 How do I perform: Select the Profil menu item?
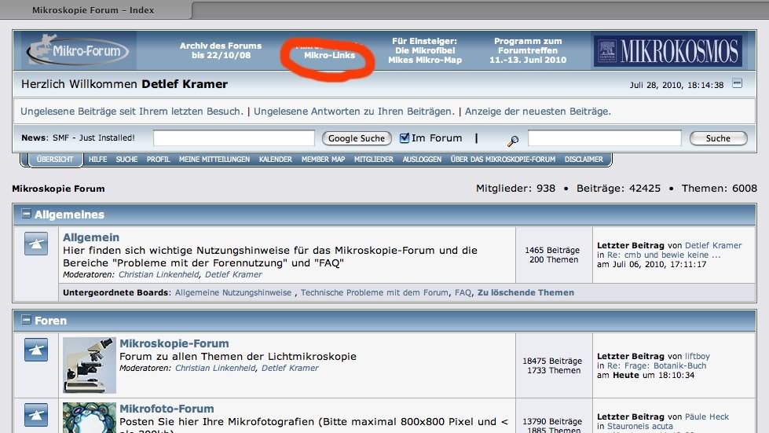[x=158, y=160]
